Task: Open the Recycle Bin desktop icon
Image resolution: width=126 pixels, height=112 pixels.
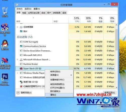Action: point(5,12)
